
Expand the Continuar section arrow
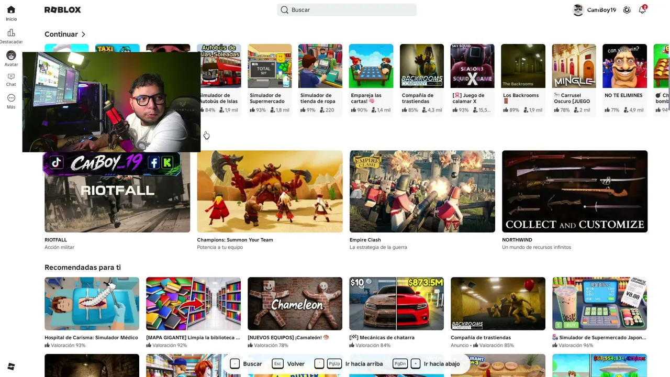83,35
